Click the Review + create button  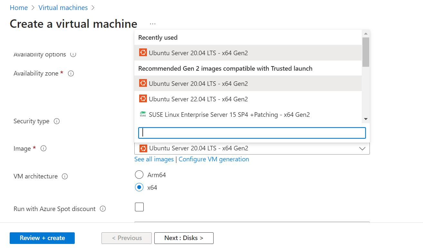pos(42,238)
